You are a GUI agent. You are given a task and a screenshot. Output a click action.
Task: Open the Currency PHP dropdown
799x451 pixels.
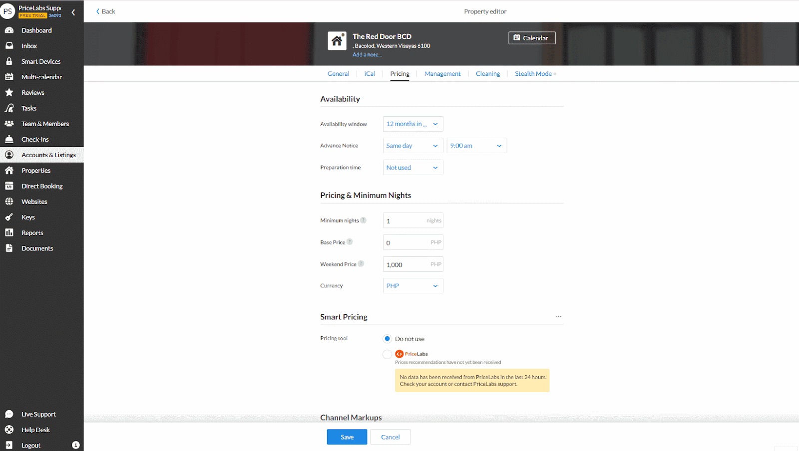point(412,286)
